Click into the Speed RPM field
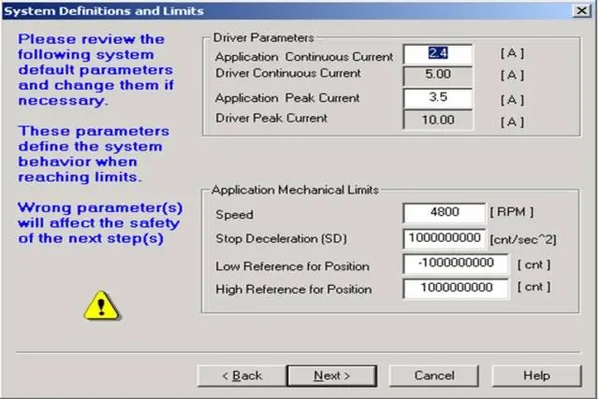This screenshot has width=599, height=399. pos(444,214)
